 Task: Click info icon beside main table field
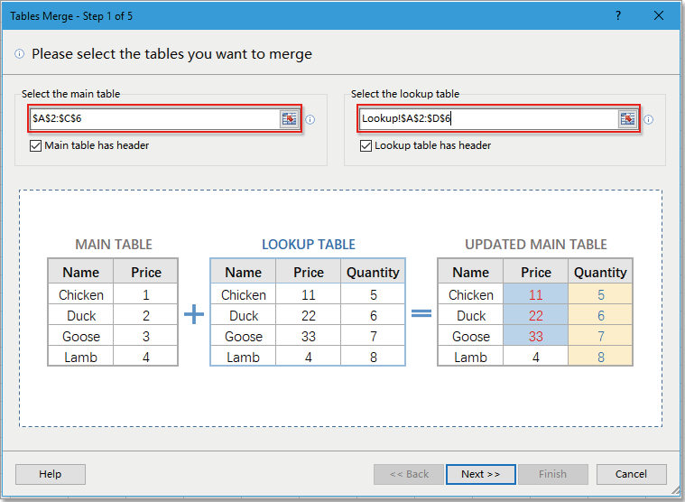(x=310, y=119)
